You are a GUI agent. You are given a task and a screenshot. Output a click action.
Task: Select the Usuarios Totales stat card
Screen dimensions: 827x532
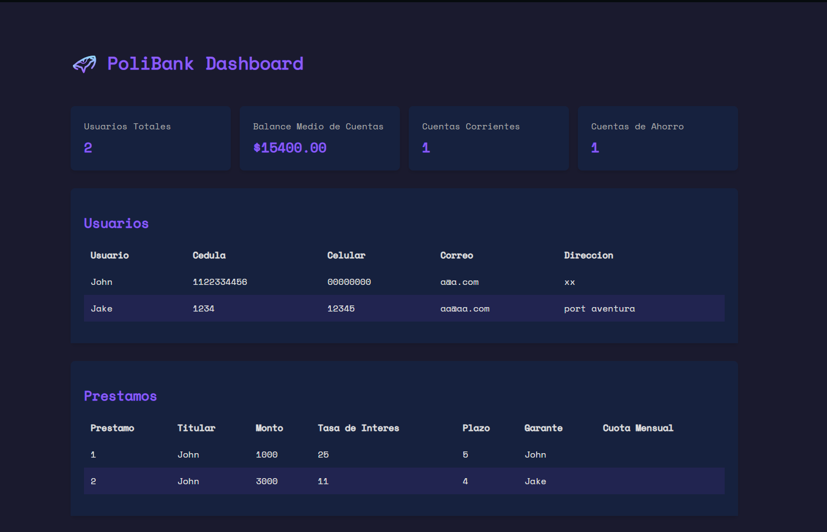click(150, 138)
